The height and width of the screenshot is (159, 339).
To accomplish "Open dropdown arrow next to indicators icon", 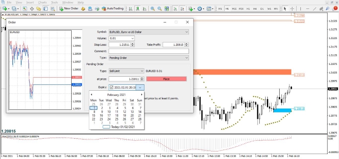I will click(194, 8).
